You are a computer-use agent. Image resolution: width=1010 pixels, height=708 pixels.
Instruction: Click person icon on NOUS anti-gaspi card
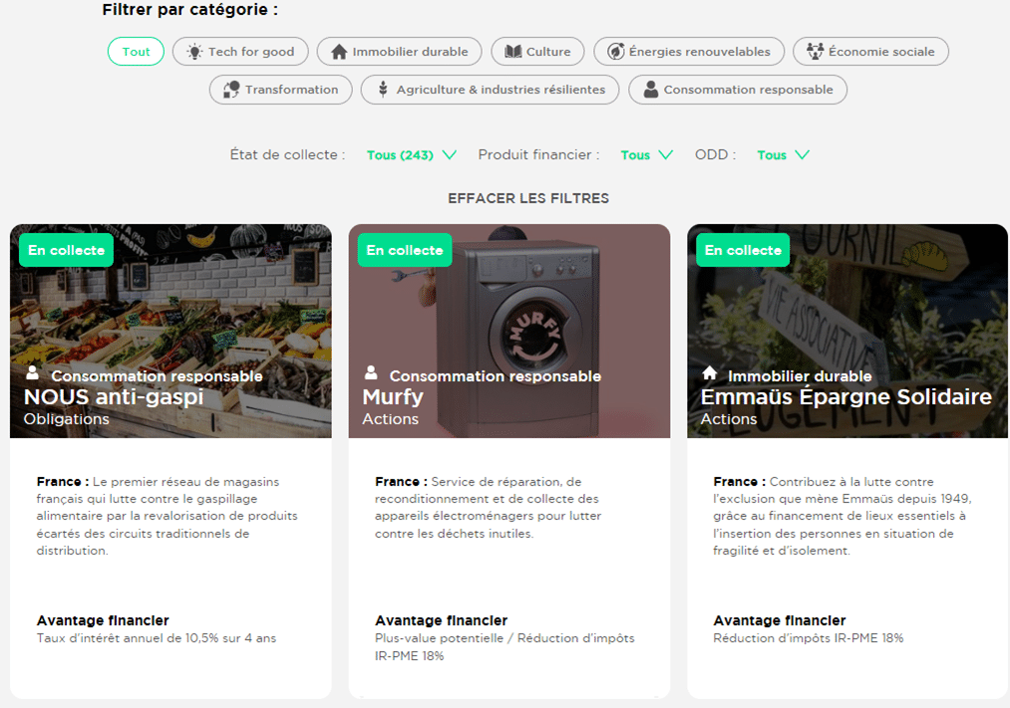coord(32,373)
